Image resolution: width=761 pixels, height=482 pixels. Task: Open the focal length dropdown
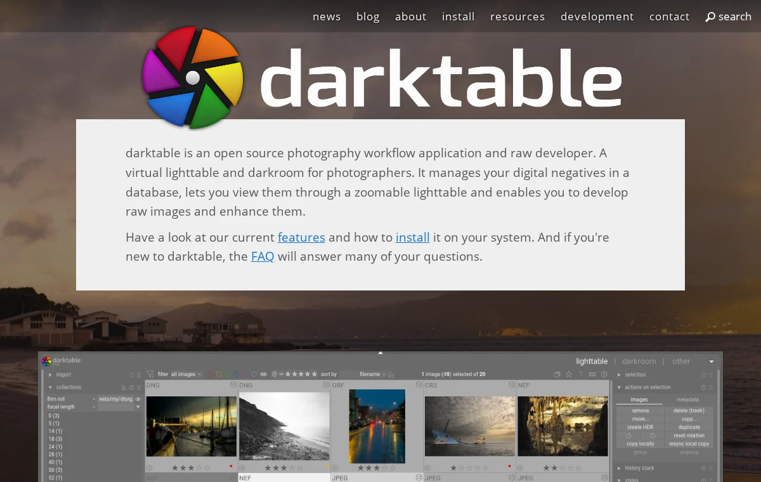71,407
